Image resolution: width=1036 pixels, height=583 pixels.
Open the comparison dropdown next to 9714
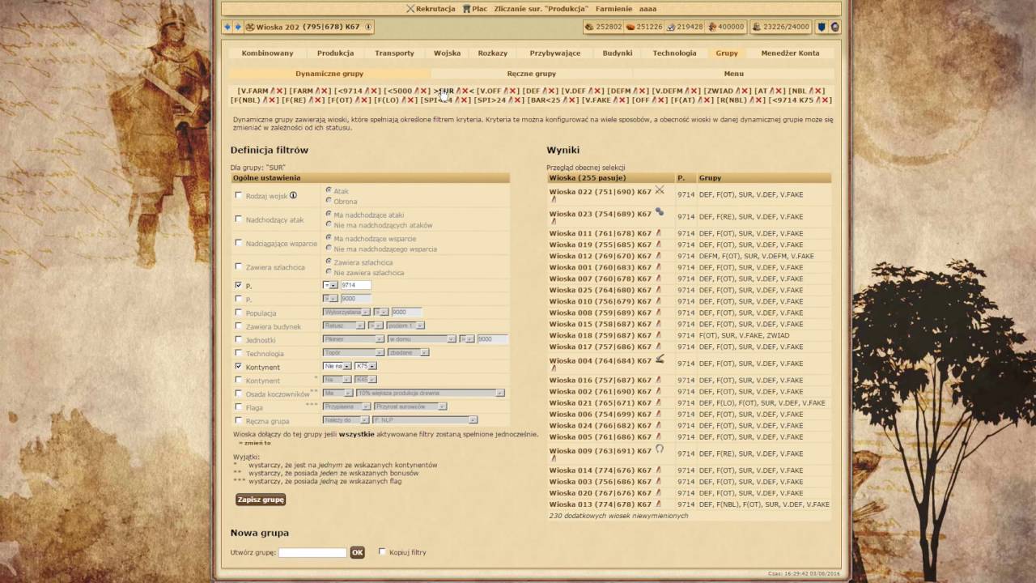tap(330, 285)
